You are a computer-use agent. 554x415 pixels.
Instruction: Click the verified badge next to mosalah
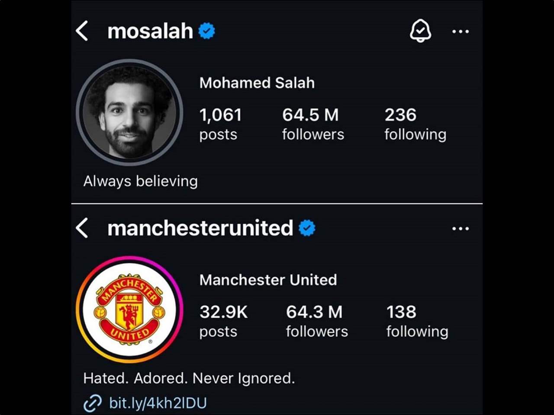click(206, 30)
